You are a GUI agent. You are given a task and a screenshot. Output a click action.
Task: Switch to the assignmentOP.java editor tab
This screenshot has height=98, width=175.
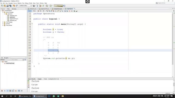pyautogui.click(x=45, y=9)
